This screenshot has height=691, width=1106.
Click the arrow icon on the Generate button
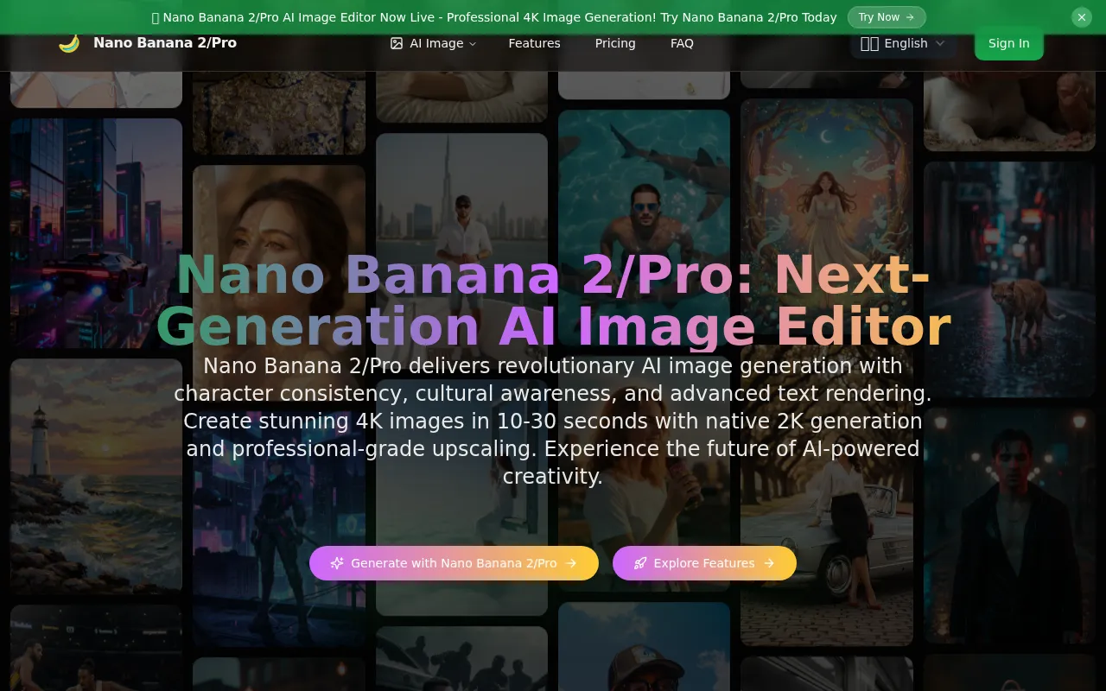pyautogui.click(x=571, y=563)
